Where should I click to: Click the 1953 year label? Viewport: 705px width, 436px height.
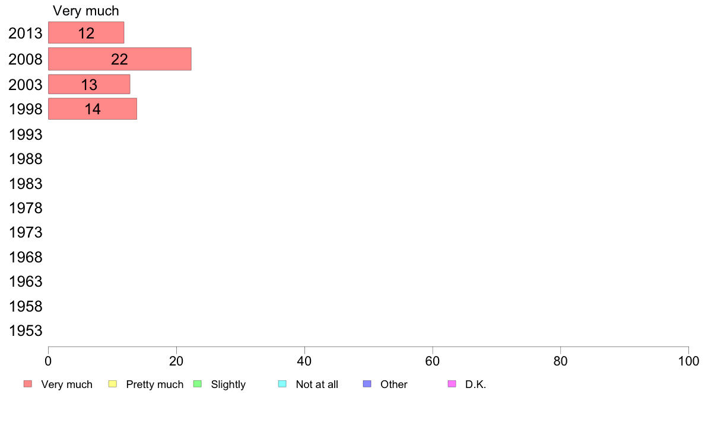pos(26,331)
